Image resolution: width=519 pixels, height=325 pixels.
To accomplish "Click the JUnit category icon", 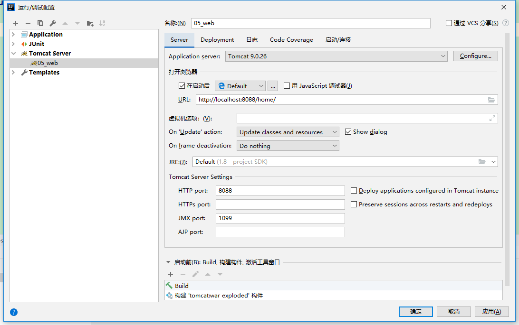I will [24, 44].
